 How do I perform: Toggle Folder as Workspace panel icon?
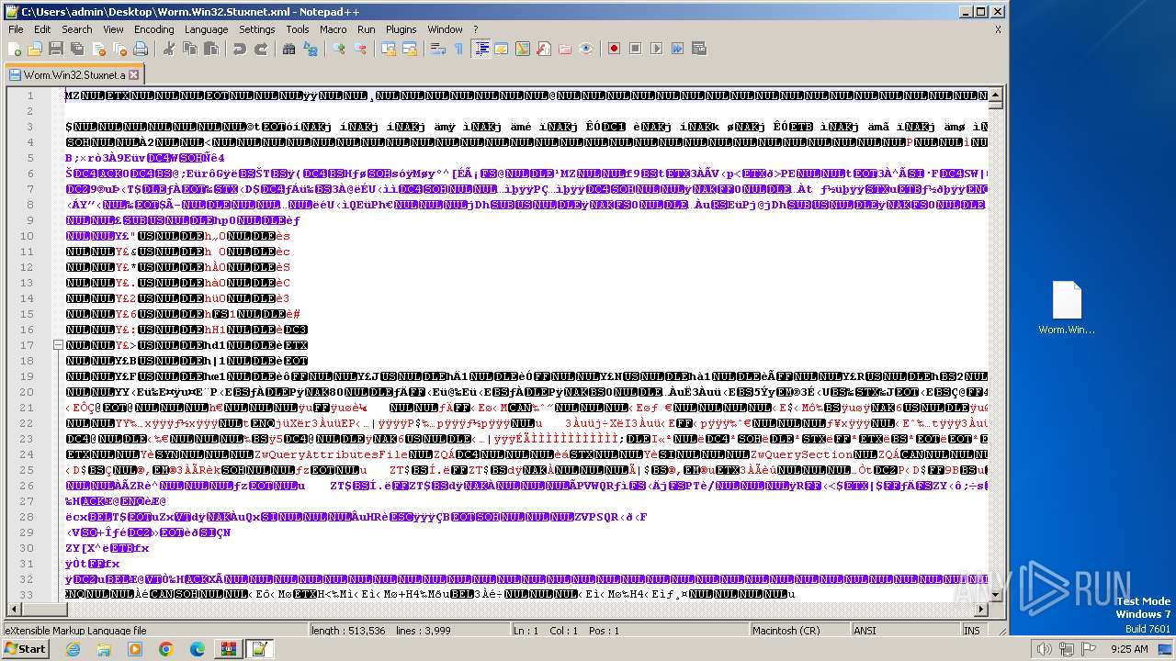[x=565, y=49]
